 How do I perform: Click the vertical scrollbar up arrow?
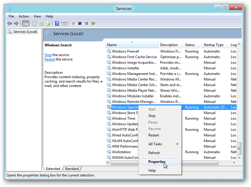pos(239,44)
